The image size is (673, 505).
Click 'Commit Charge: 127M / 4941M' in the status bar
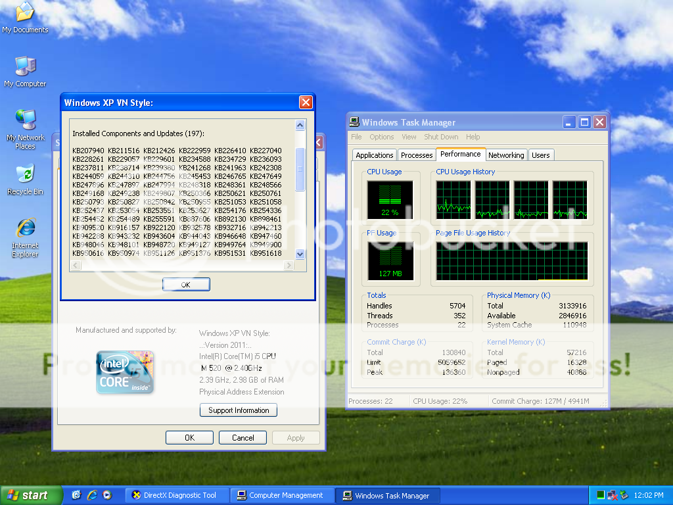tap(540, 401)
